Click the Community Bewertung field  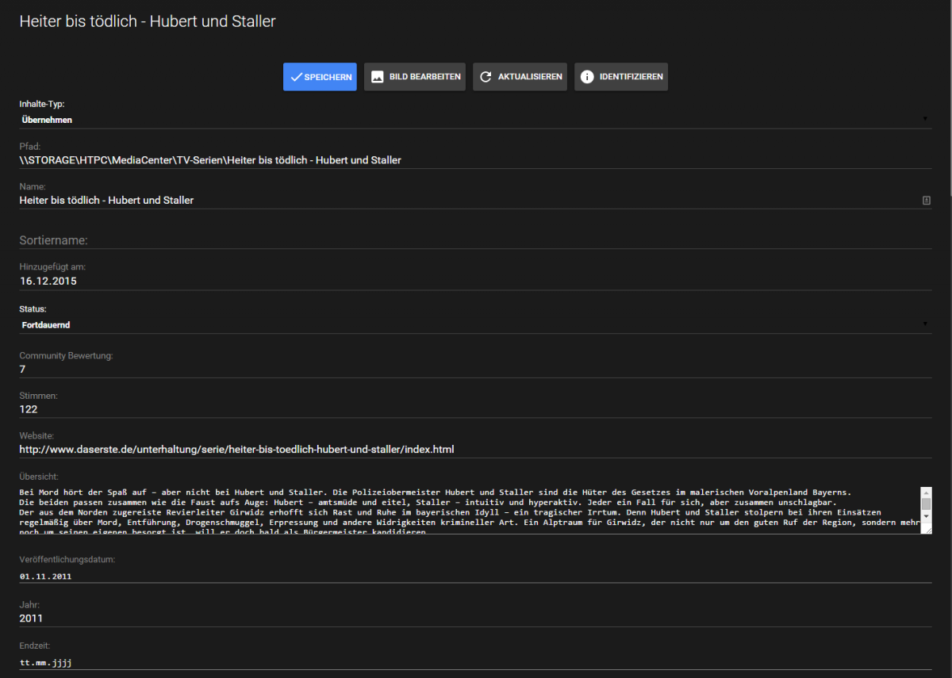click(x=475, y=370)
